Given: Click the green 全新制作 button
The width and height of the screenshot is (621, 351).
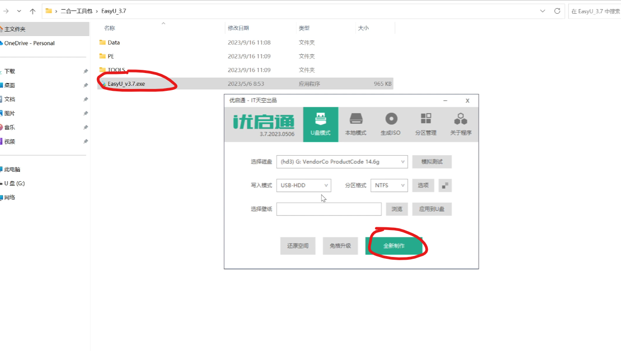Looking at the screenshot, I should tap(394, 246).
